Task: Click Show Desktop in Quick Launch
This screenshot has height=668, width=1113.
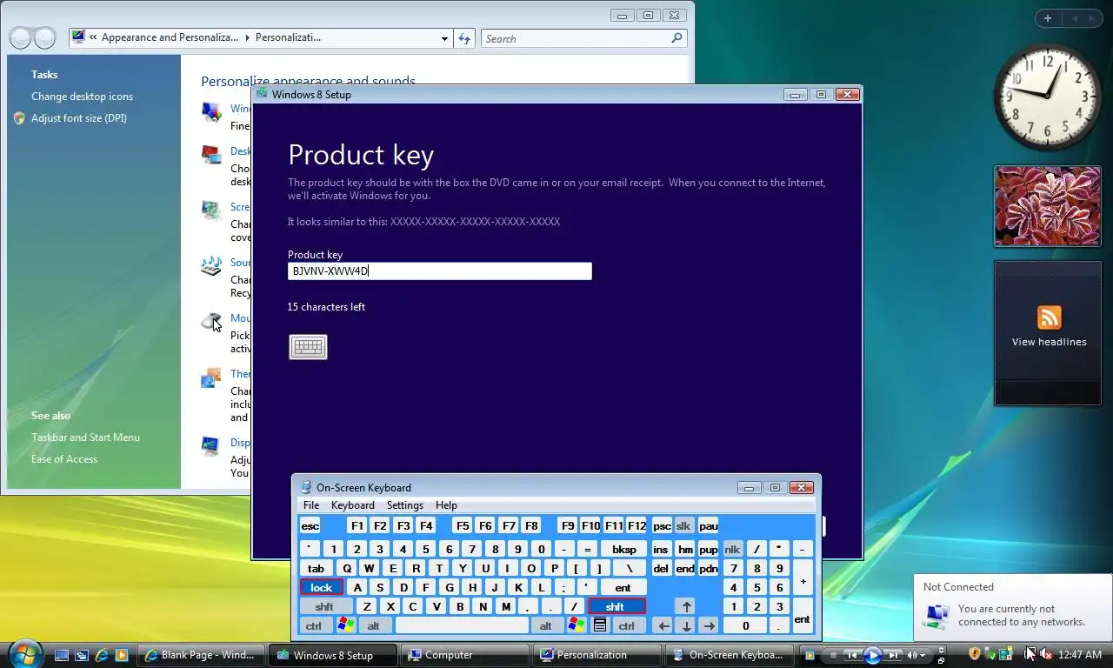Action: click(x=61, y=655)
